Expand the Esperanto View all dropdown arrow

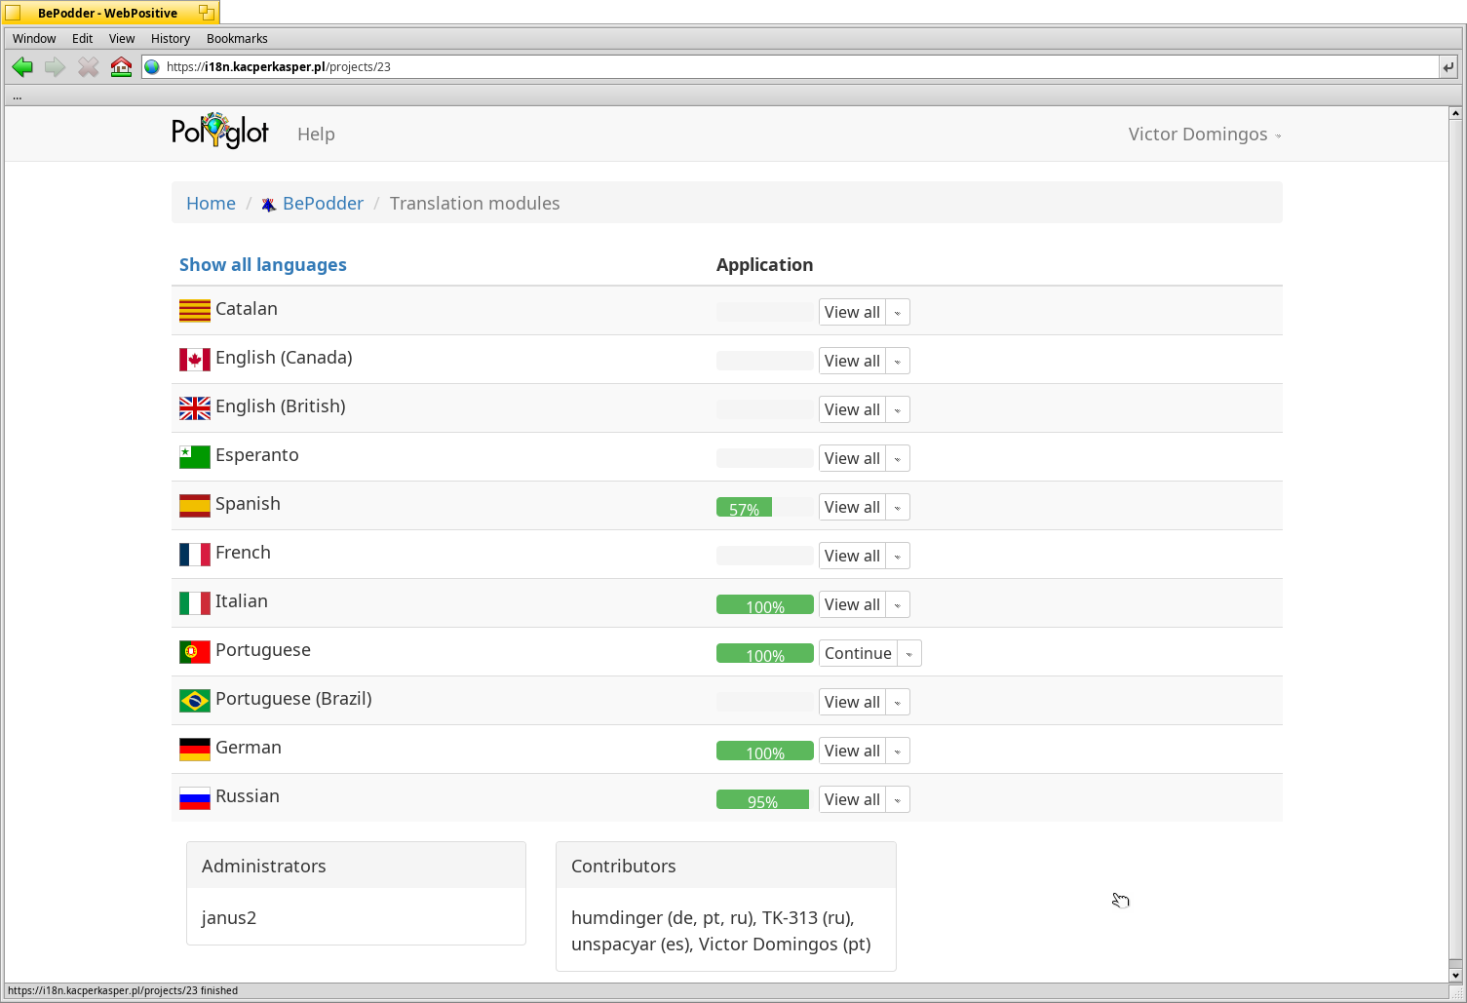tap(898, 458)
